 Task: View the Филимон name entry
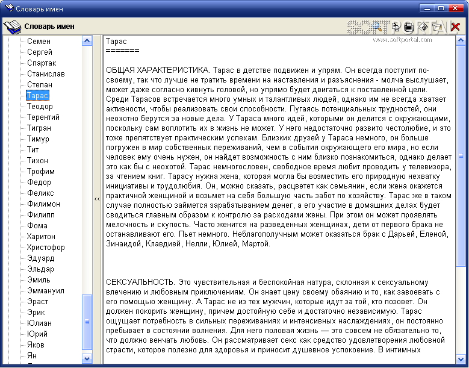[43, 204]
